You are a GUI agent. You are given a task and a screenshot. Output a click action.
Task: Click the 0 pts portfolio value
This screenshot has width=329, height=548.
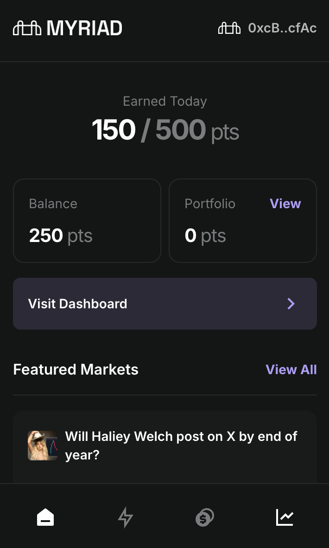point(205,236)
